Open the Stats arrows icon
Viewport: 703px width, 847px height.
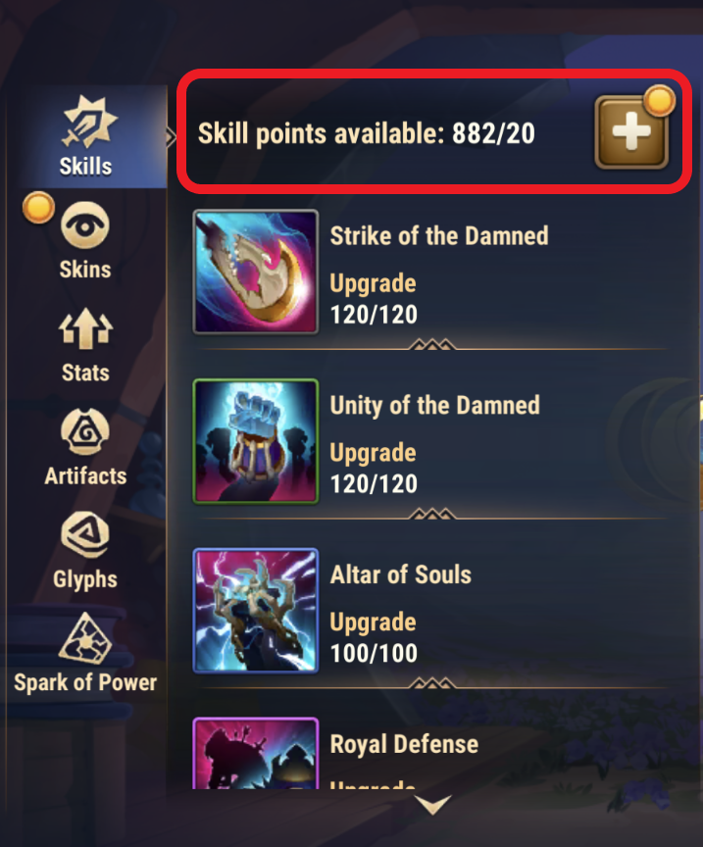point(85,328)
